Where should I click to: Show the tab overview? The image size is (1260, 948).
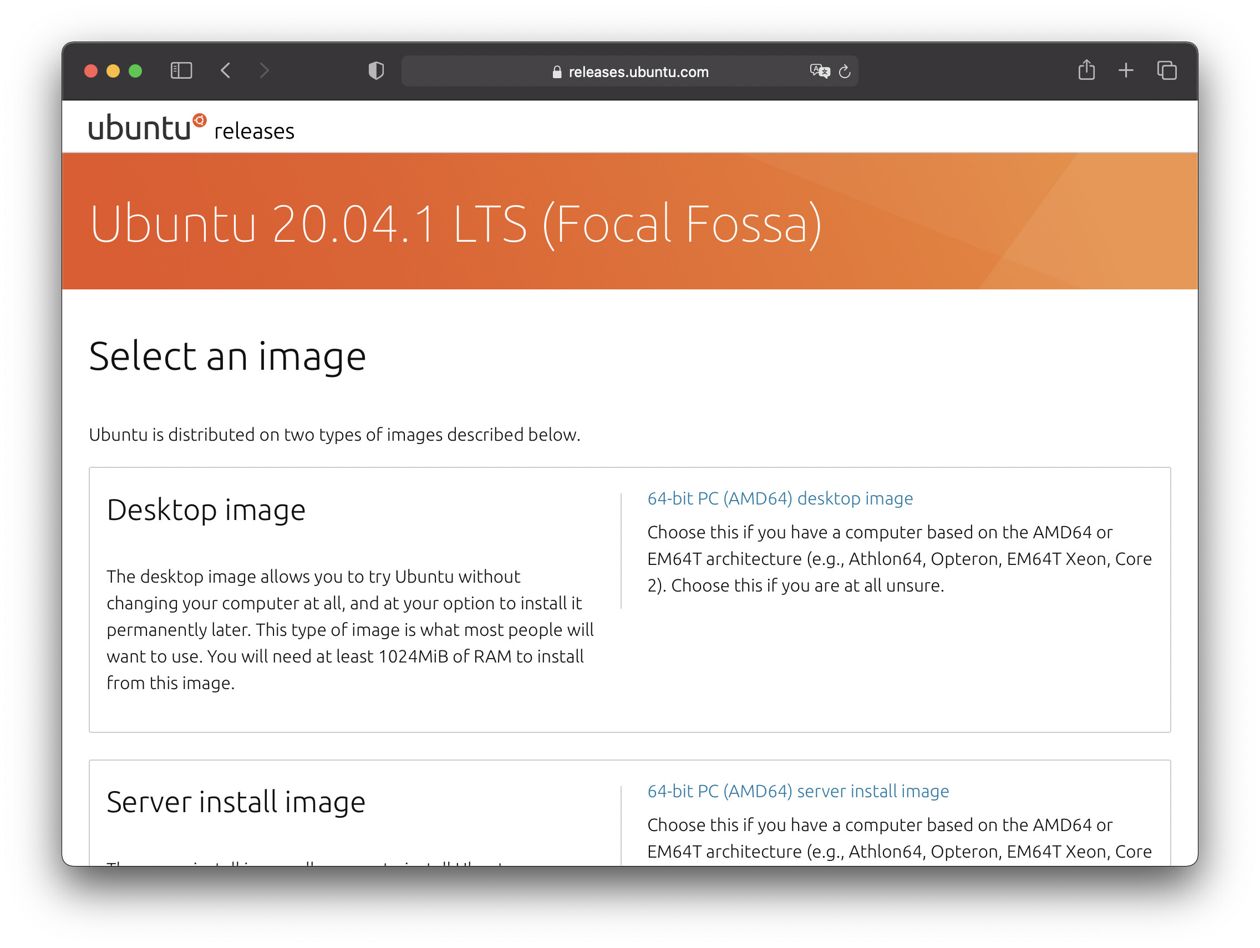(x=1167, y=70)
